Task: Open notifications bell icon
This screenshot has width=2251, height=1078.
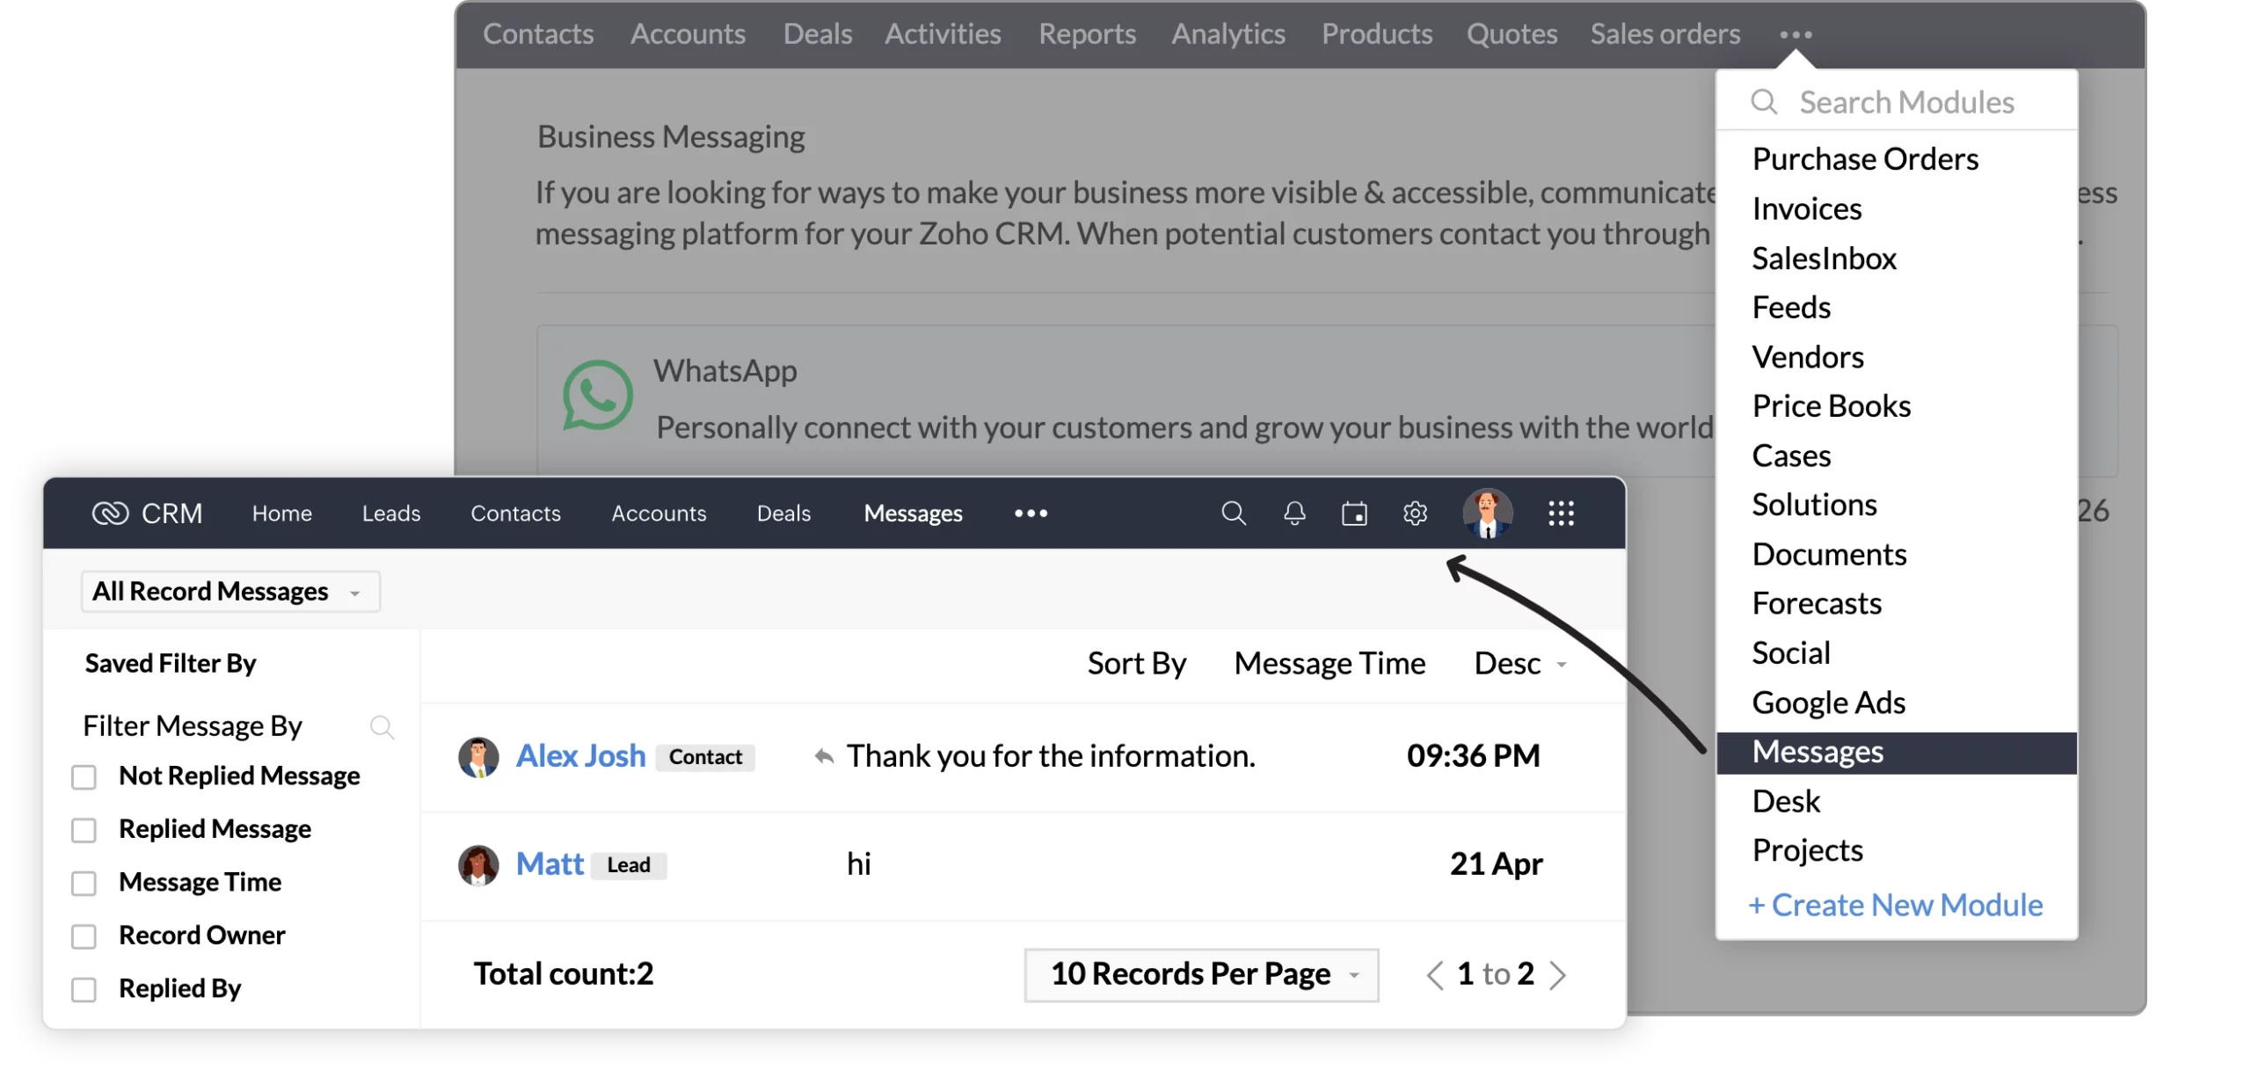Action: [x=1294, y=514]
